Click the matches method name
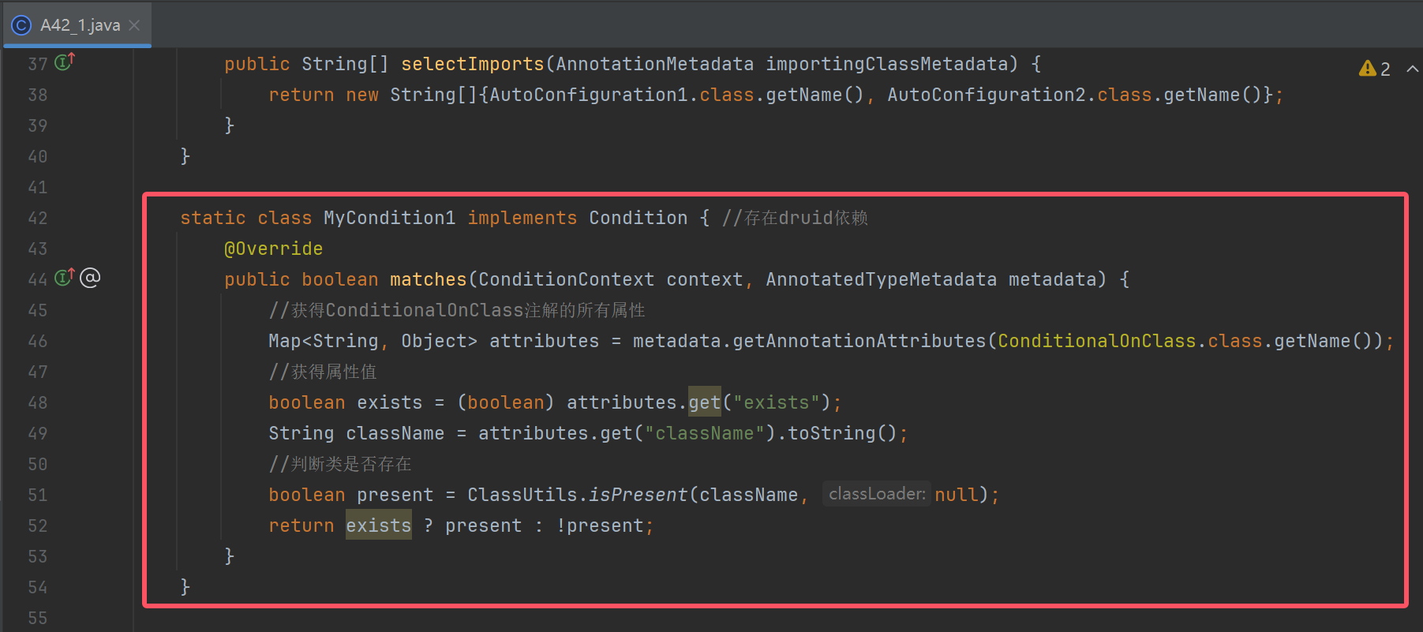 click(x=429, y=279)
